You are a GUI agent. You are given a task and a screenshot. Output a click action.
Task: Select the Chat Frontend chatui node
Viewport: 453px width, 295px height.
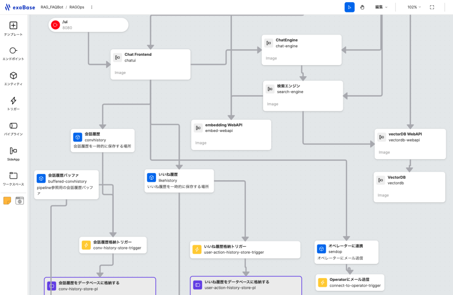coord(150,64)
